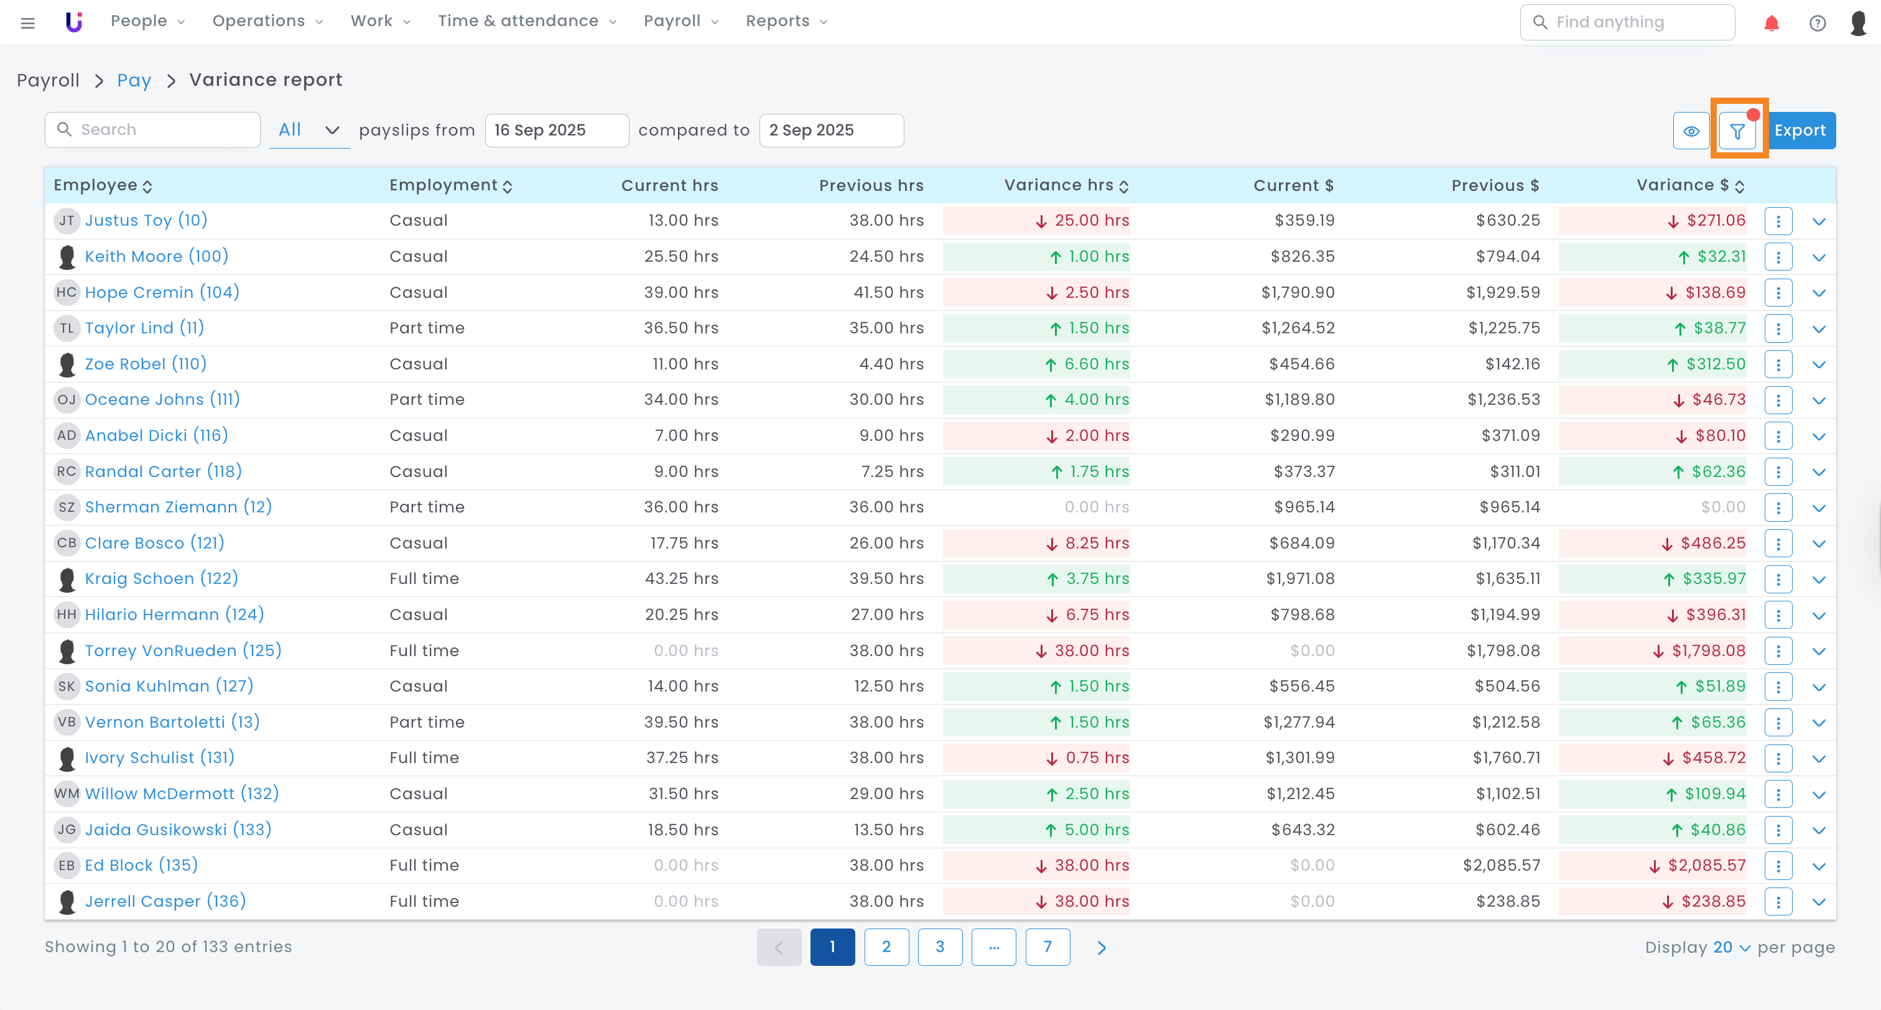Open the help question mark icon
Screen dimensions: 1881x1010
[x=1818, y=22]
